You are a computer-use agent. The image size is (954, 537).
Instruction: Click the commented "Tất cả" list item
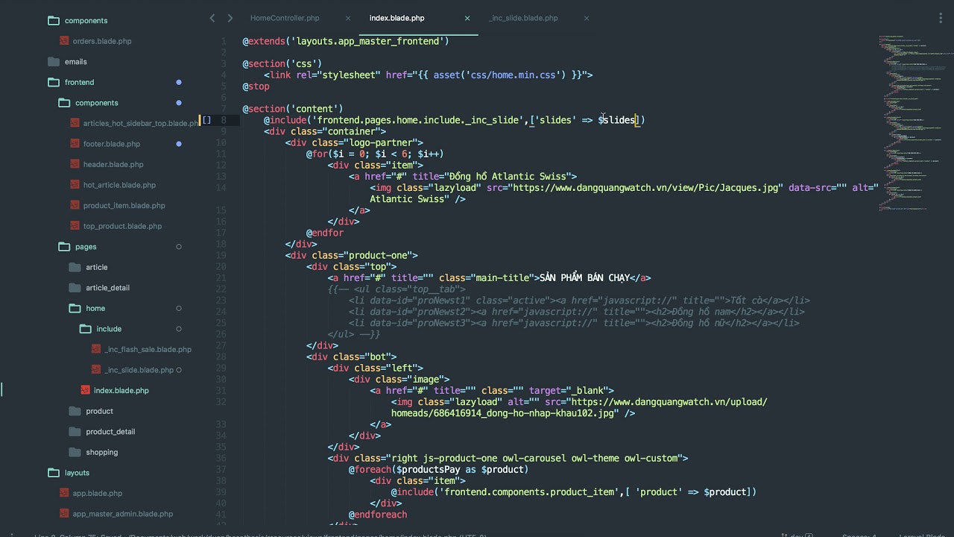point(745,301)
